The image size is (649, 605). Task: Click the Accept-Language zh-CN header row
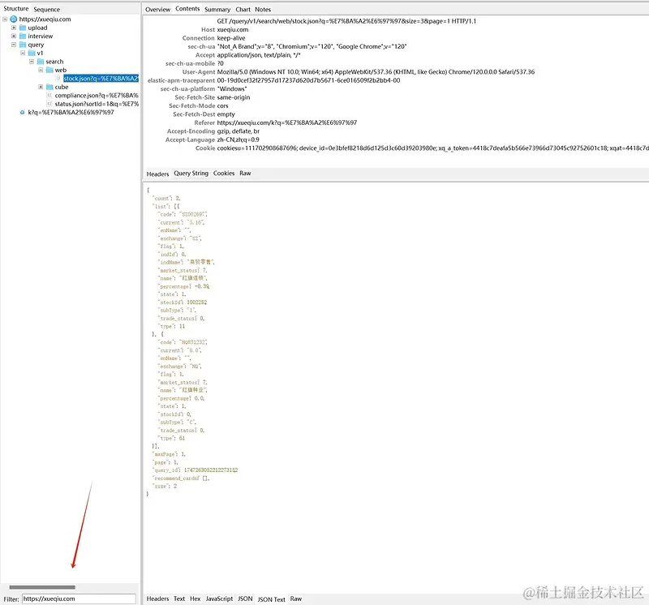[x=213, y=139]
